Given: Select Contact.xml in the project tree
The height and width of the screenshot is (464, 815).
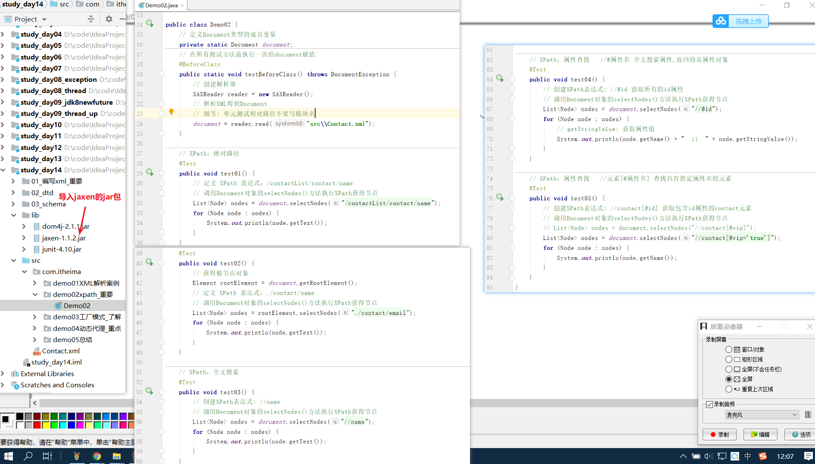Looking at the screenshot, I should coord(61,351).
